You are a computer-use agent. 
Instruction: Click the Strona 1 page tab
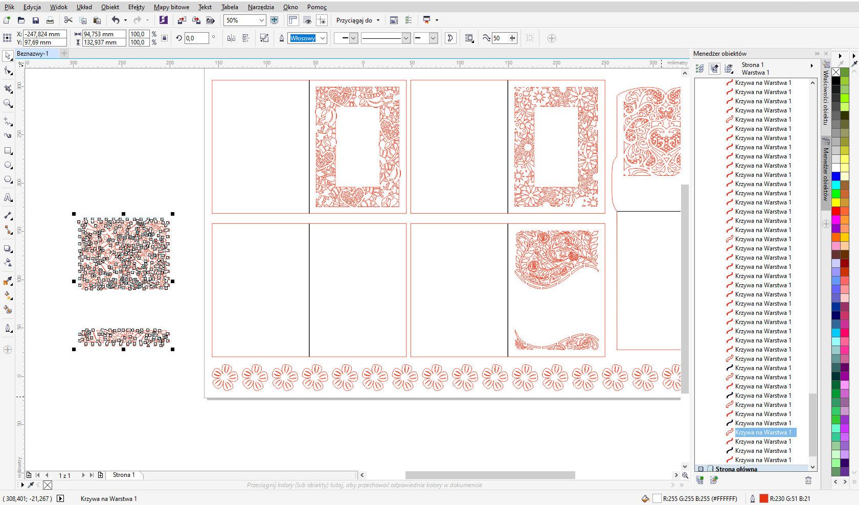124,475
